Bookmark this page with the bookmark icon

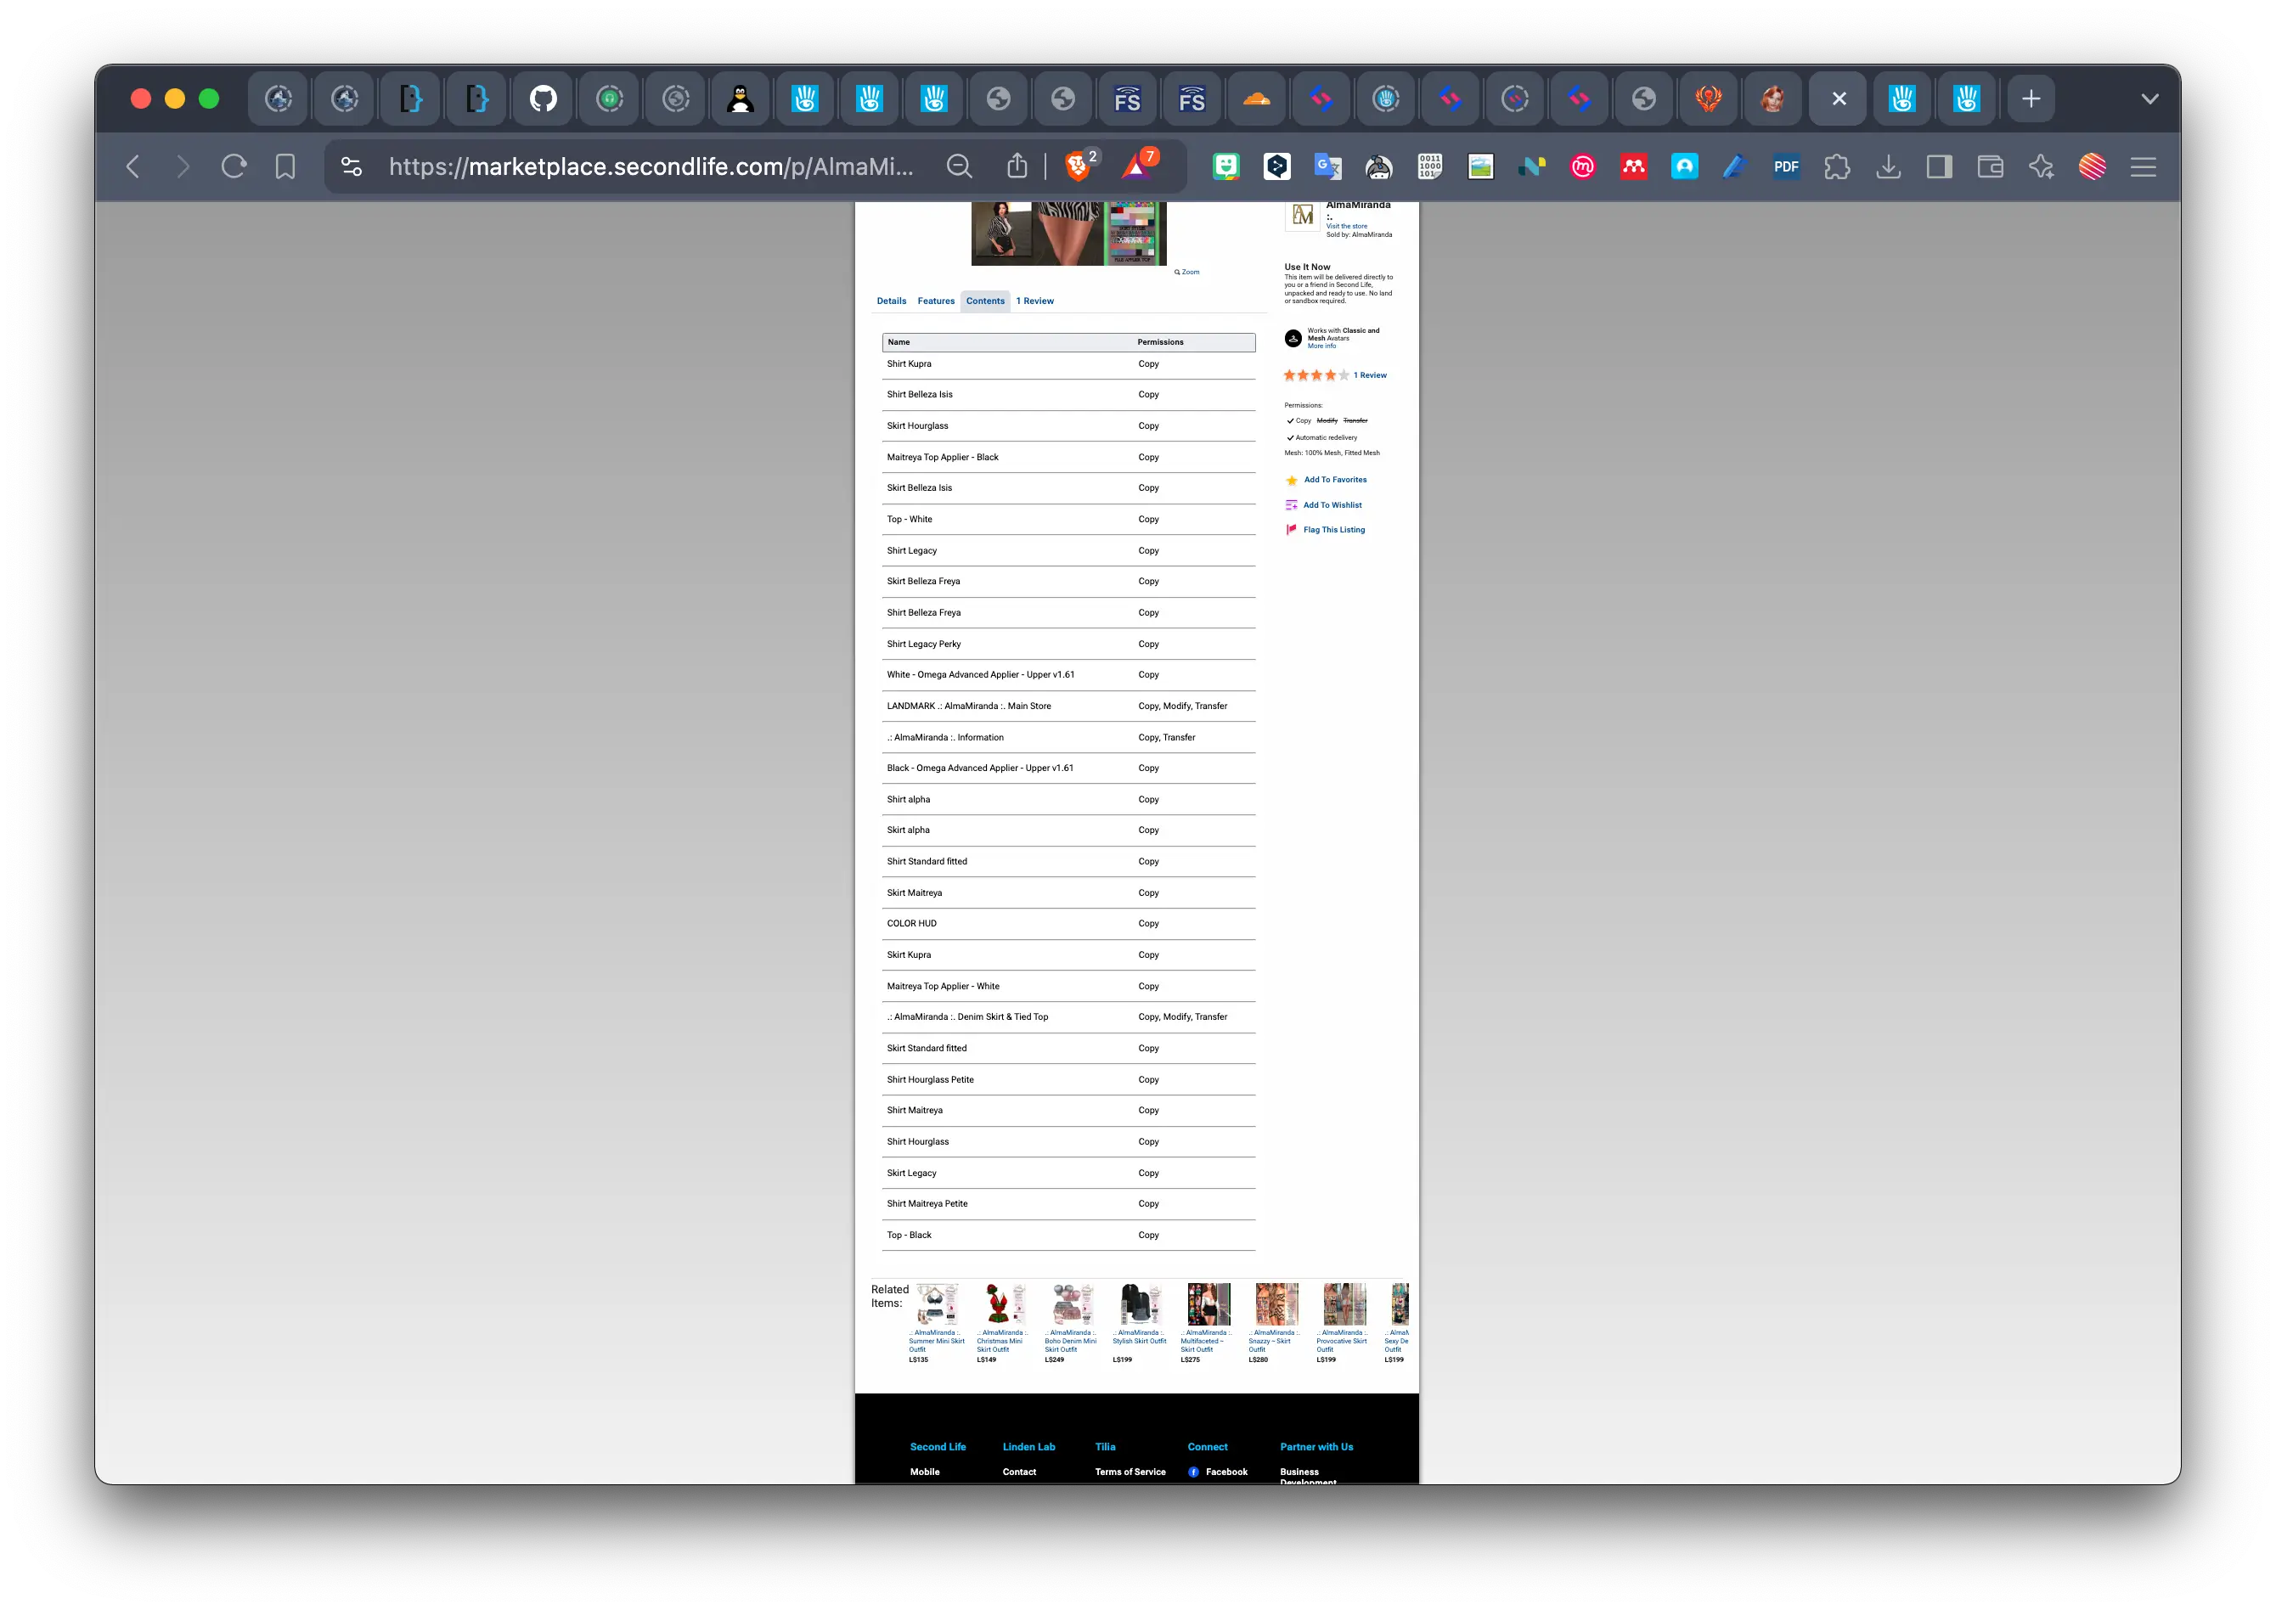(285, 166)
